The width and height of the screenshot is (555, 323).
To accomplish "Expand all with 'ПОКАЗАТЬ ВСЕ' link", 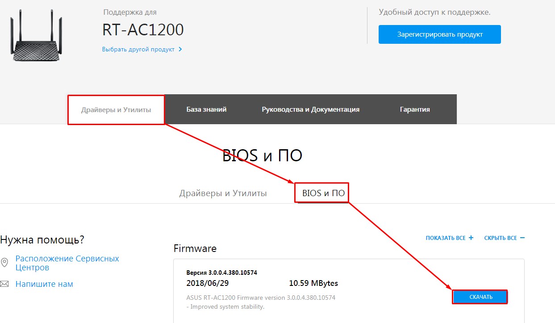I will pos(449,238).
